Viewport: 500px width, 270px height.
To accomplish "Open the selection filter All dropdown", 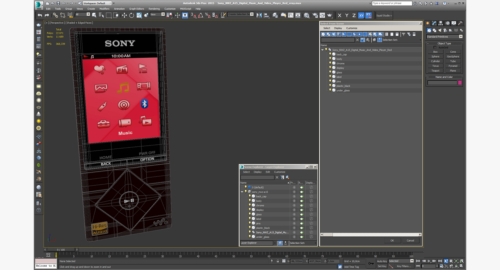I will pyautogui.click(x=82, y=15).
